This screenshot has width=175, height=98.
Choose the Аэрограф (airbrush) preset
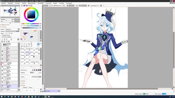28,50
